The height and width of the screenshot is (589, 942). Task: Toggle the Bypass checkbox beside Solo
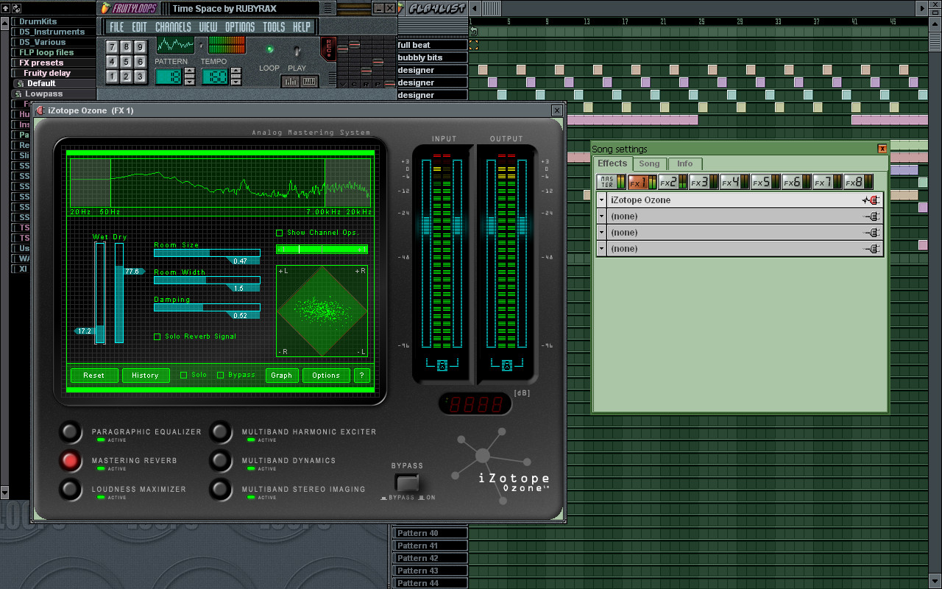coord(221,375)
